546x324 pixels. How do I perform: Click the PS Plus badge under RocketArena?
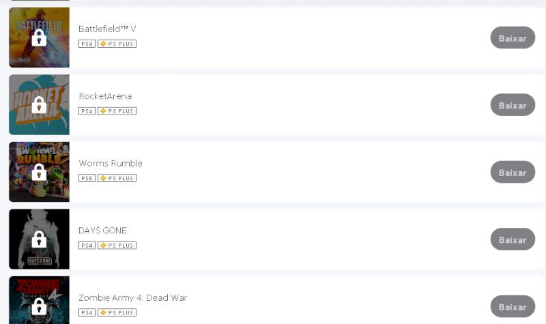[117, 111]
